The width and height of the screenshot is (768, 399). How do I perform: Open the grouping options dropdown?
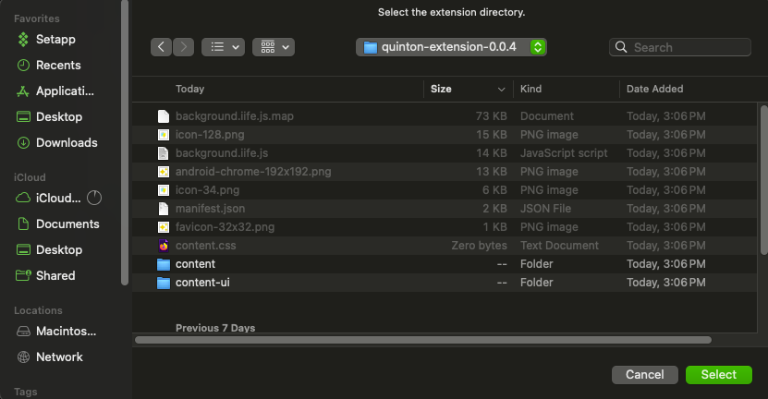coord(274,47)
